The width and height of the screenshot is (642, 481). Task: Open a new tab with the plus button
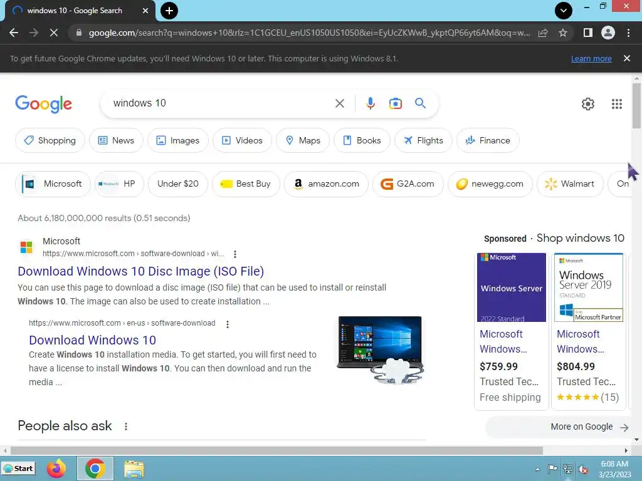(x=169, y=11)
